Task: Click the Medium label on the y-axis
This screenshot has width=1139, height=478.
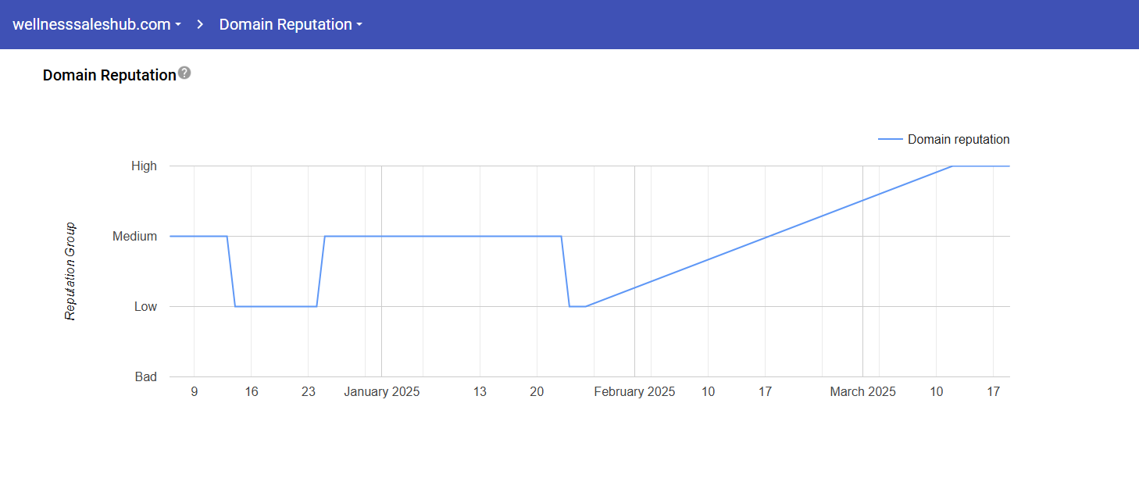Action: pos(134,236)
